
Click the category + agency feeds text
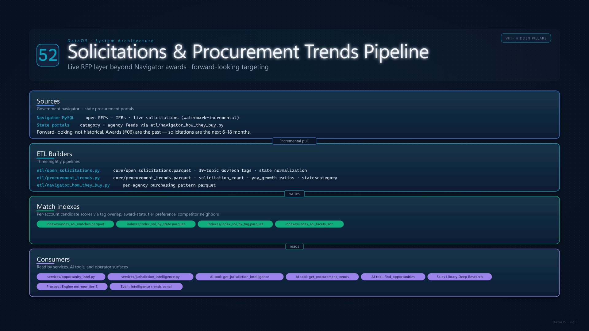tap(152, 125)
